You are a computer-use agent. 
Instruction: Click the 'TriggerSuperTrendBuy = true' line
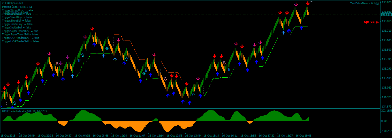pos(20,31)
